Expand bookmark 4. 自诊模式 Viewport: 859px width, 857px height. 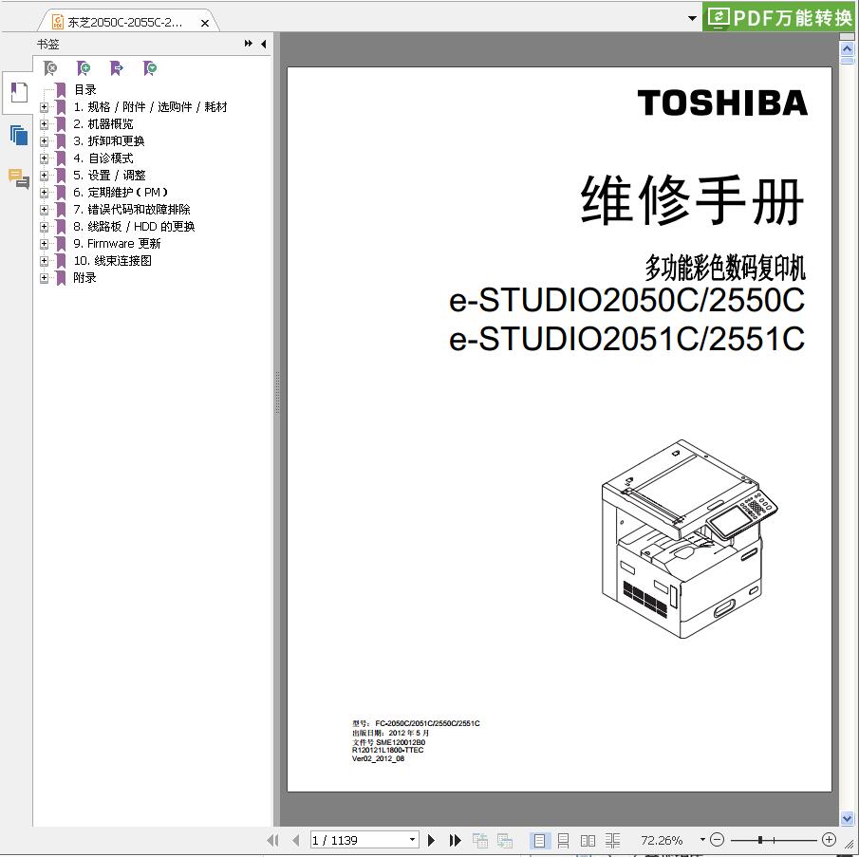(x=44, y=158)
